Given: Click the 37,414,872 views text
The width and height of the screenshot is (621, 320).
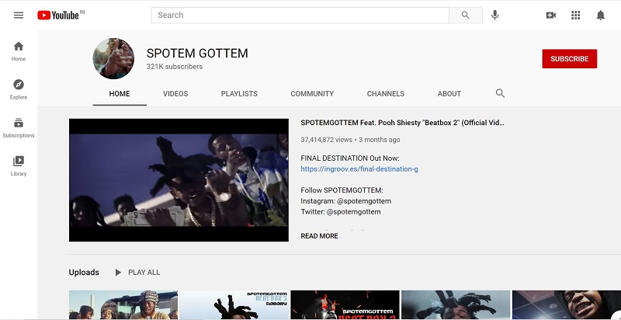Looking at the screenshot, I should point(326,140).
